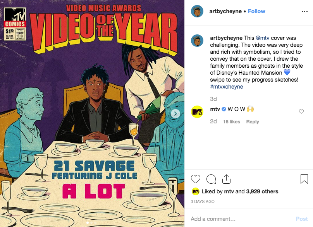Viewport: 313px width, 227px height.
Task: Like the mtv comment with small heart
Action: 301,111
